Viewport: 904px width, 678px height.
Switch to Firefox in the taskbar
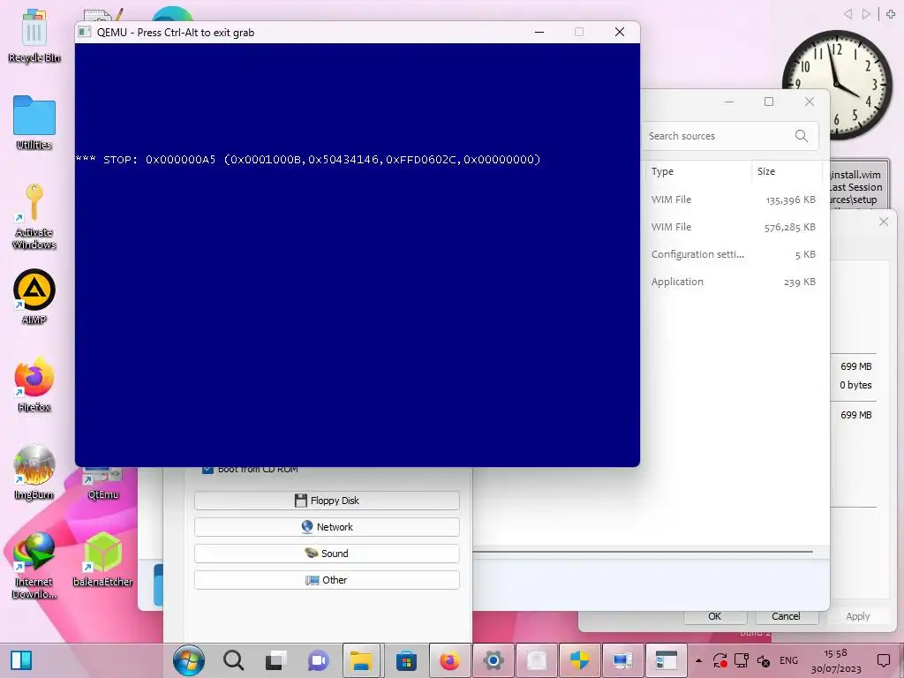tap(449, 660)
